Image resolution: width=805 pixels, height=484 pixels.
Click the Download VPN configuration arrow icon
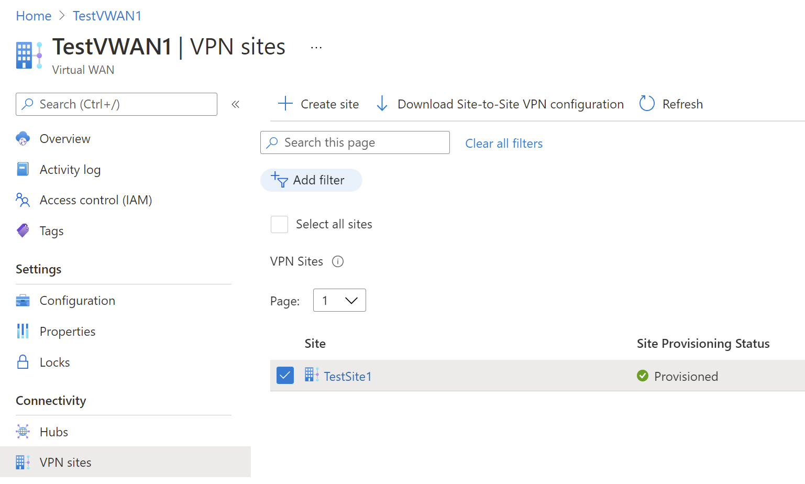click(x=382, y=104)
